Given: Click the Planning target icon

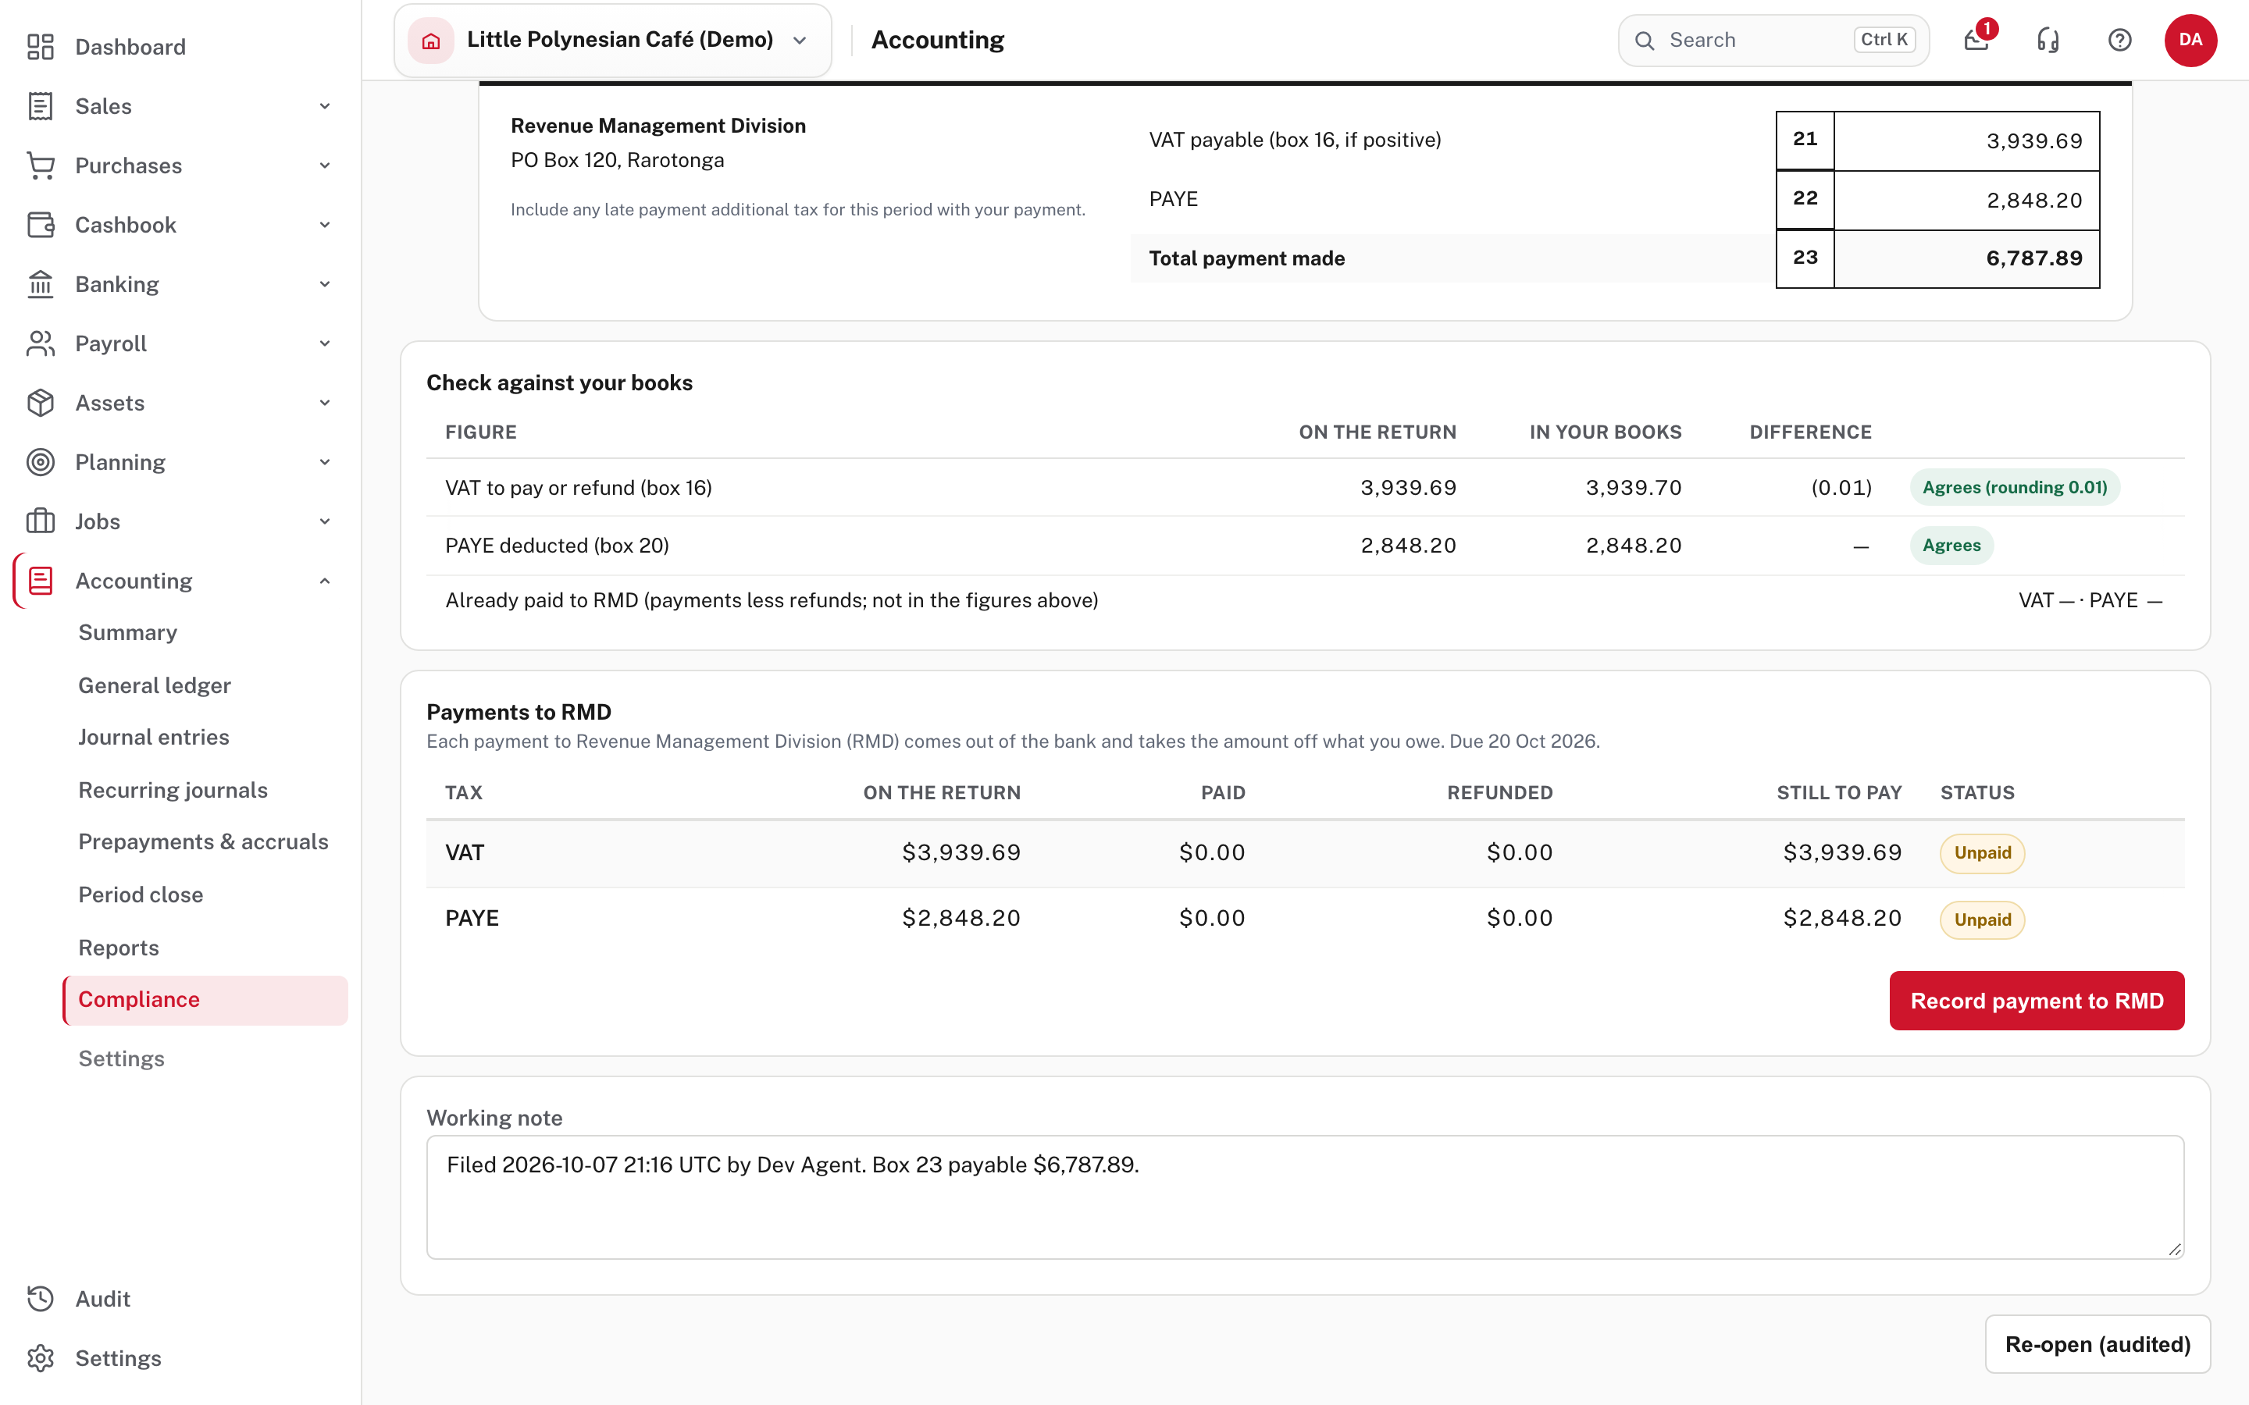Looking at the screenshot, I should tap(40, 462).
